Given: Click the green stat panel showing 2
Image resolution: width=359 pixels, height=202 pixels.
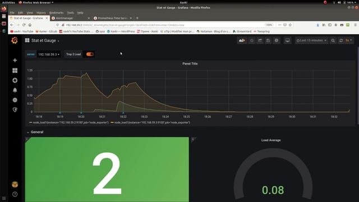Looking at the screenshot, I should coord(107,169).
